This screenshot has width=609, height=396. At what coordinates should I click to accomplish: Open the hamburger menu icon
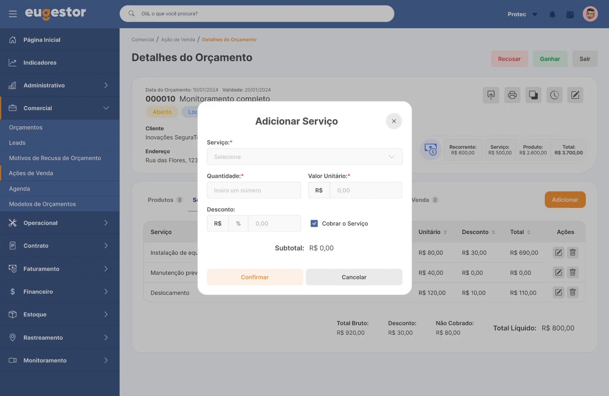point(13,14)
